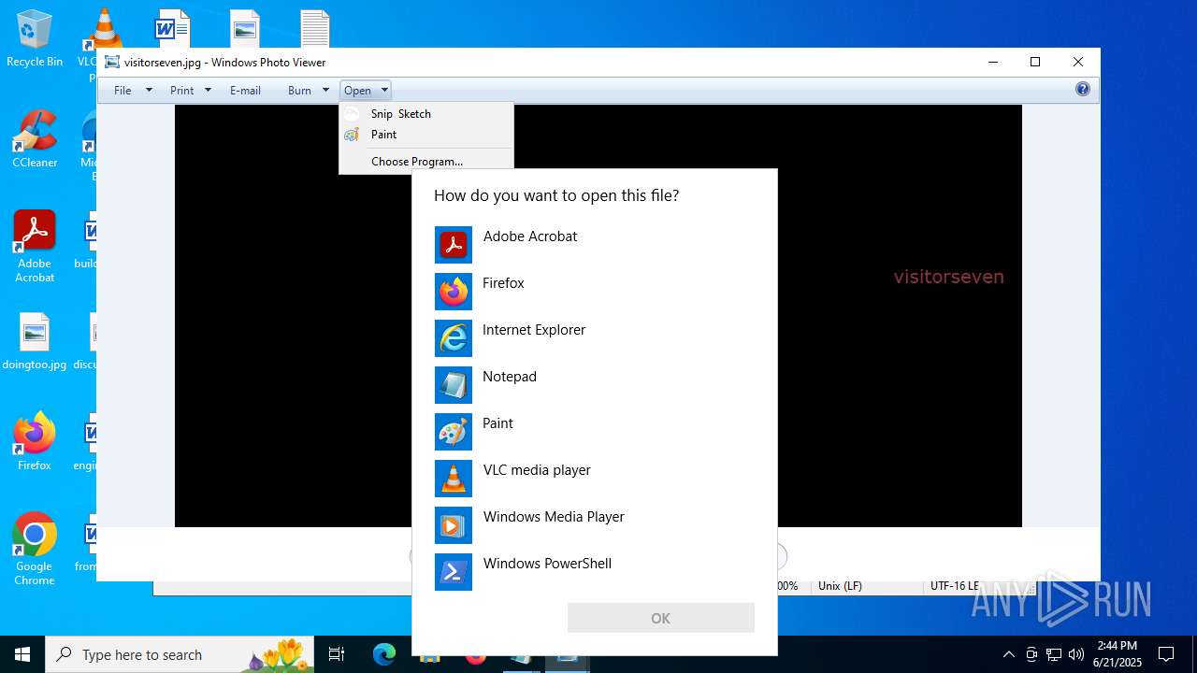Viewport: 1197px width, 673px height.
Task: Open the volume control in the system tray
Action: (x=1076, y=654)
